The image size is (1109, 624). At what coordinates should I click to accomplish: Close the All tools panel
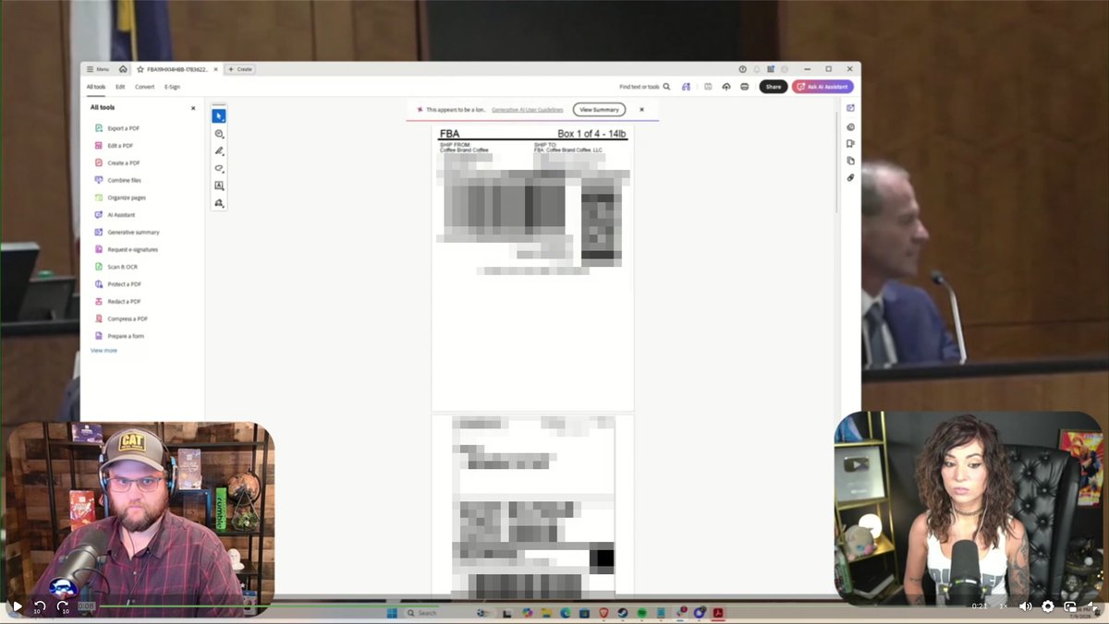(x=193, y=108)
